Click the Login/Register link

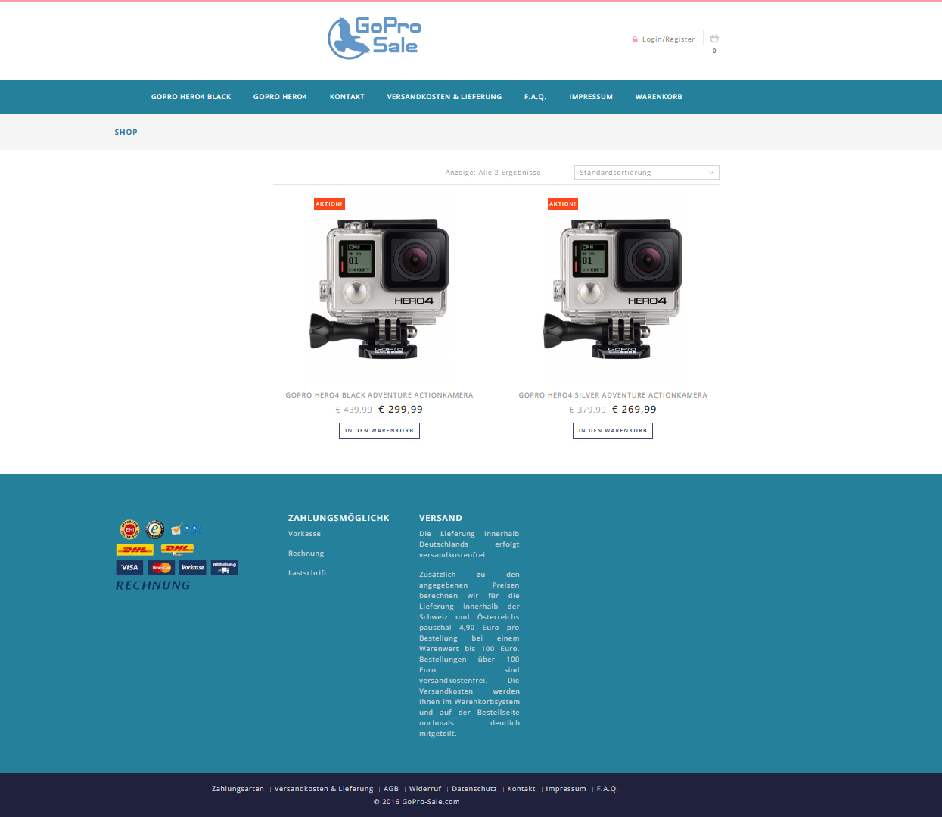coord(668,39)
